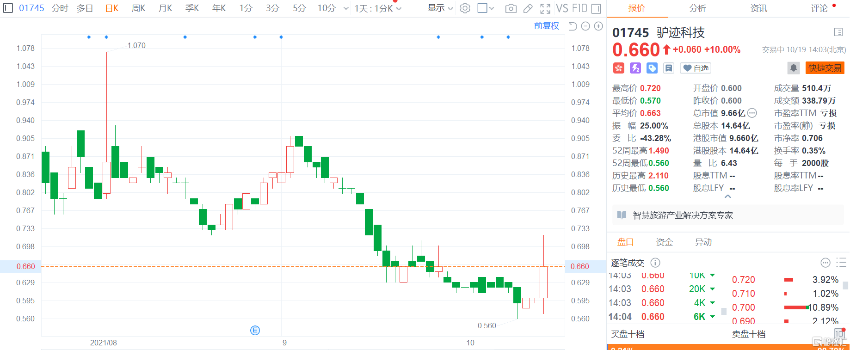Open the 显示 display dropdown
This screenshot has height=350, width=850.
click(440, 8)
